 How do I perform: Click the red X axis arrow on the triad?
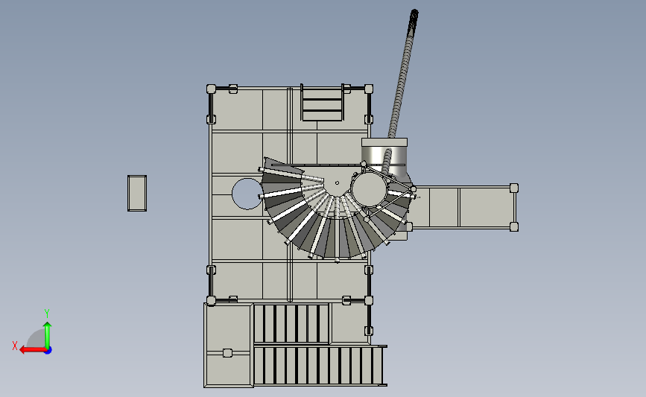pos(32,350)
